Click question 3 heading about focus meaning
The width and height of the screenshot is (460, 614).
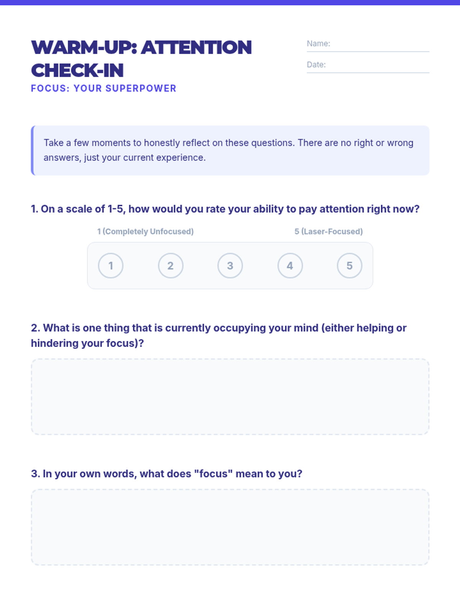pyautogui.click(x=167, y=474)
